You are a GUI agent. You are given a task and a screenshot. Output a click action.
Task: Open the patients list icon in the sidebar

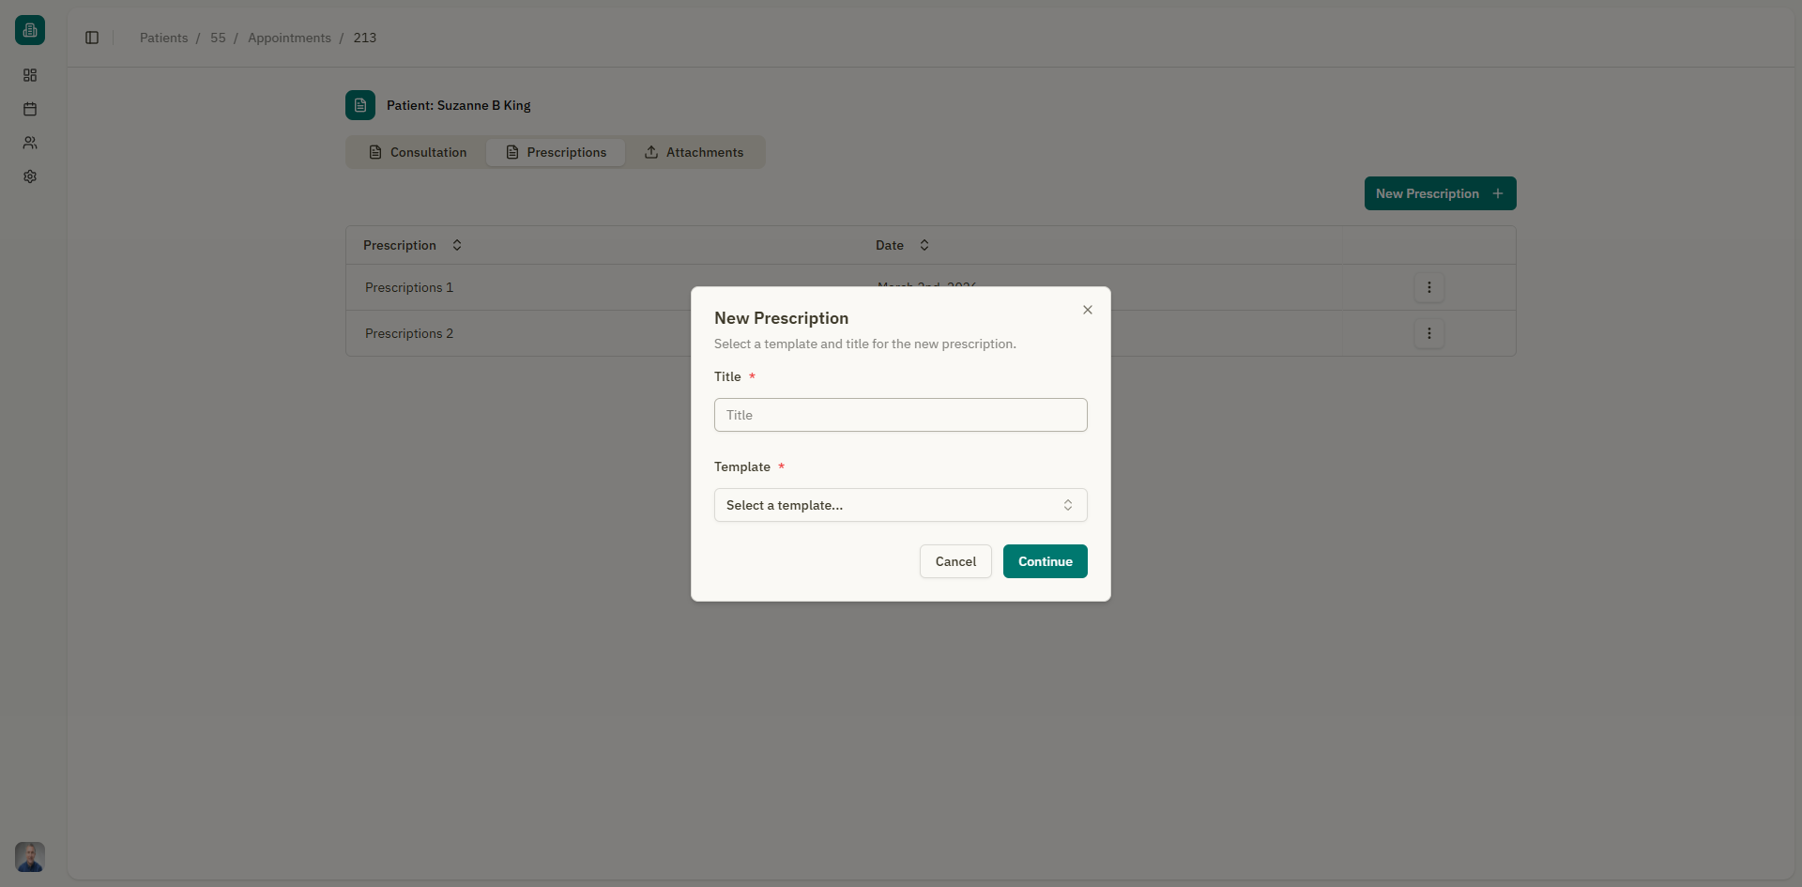(x=30, y=143)
